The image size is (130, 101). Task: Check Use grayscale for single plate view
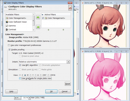[20, 78]
